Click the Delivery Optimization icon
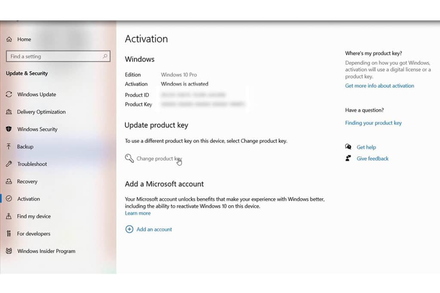Viewport: 440px width, 293px height. coord(9,112)
